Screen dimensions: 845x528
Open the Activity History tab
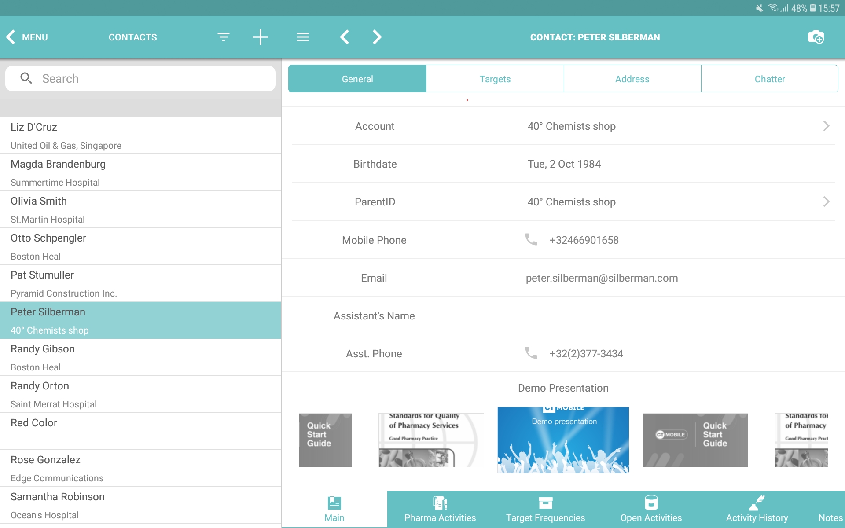(x=757, y=509)
